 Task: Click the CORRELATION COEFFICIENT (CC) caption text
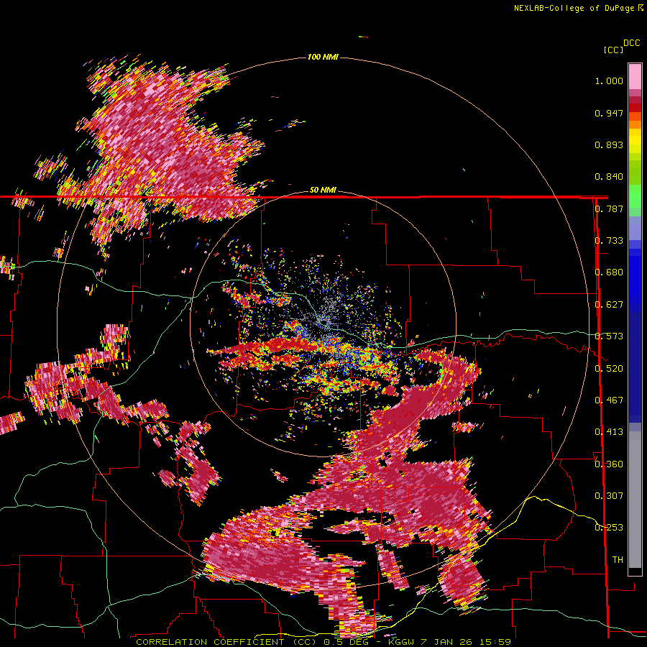226,642
